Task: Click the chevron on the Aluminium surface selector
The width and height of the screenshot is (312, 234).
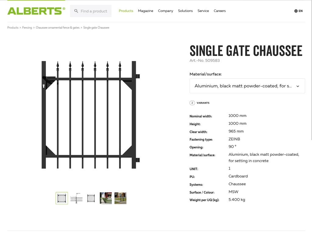Action: (x=298, y=86)
